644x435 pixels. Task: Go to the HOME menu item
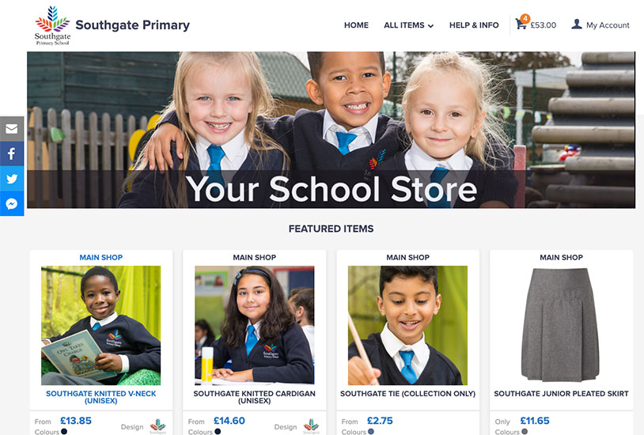tap(356, 25)
